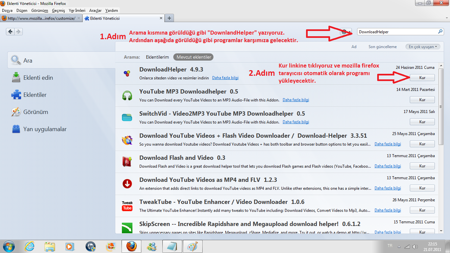Launch Internet Explorer from the taskbar

[30, 246]
